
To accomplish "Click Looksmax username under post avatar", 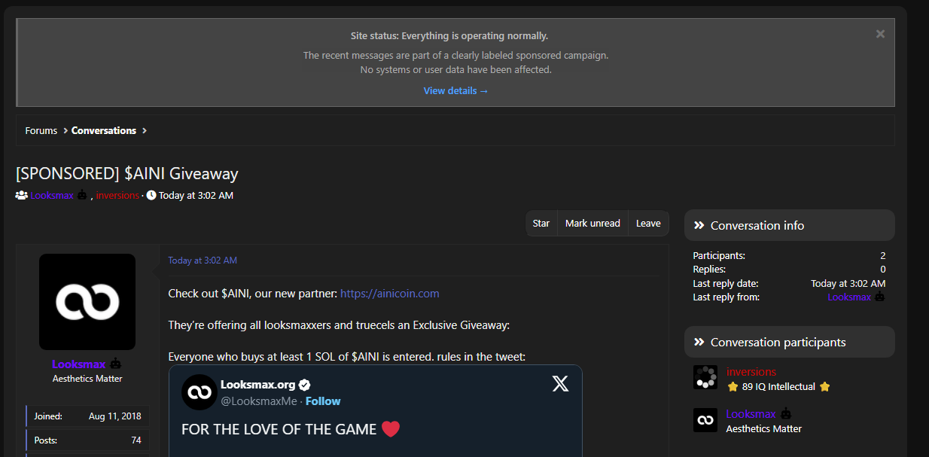I will [79, 364].
